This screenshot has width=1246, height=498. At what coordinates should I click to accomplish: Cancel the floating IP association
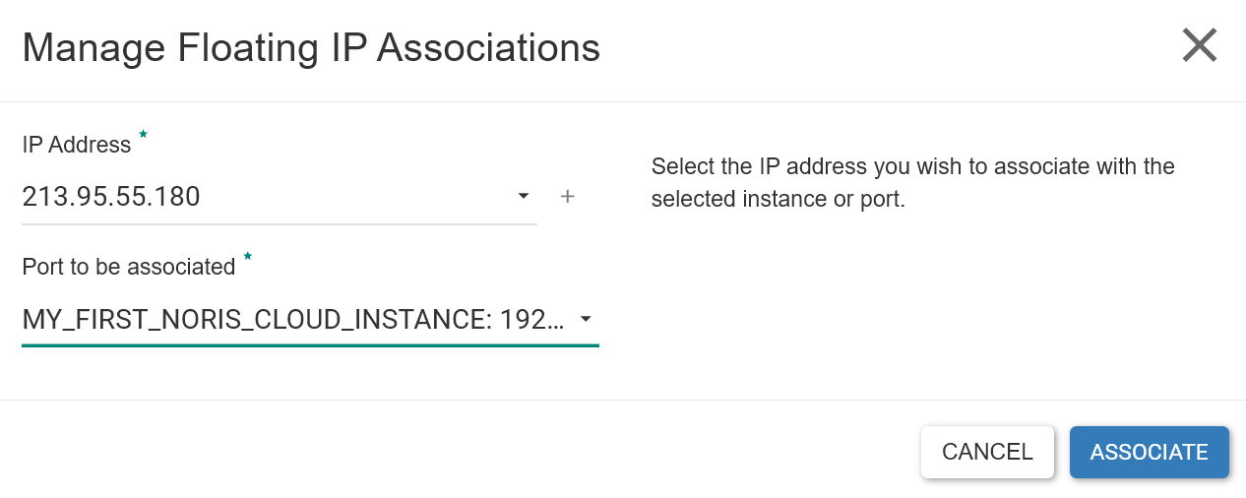[987, 452]
